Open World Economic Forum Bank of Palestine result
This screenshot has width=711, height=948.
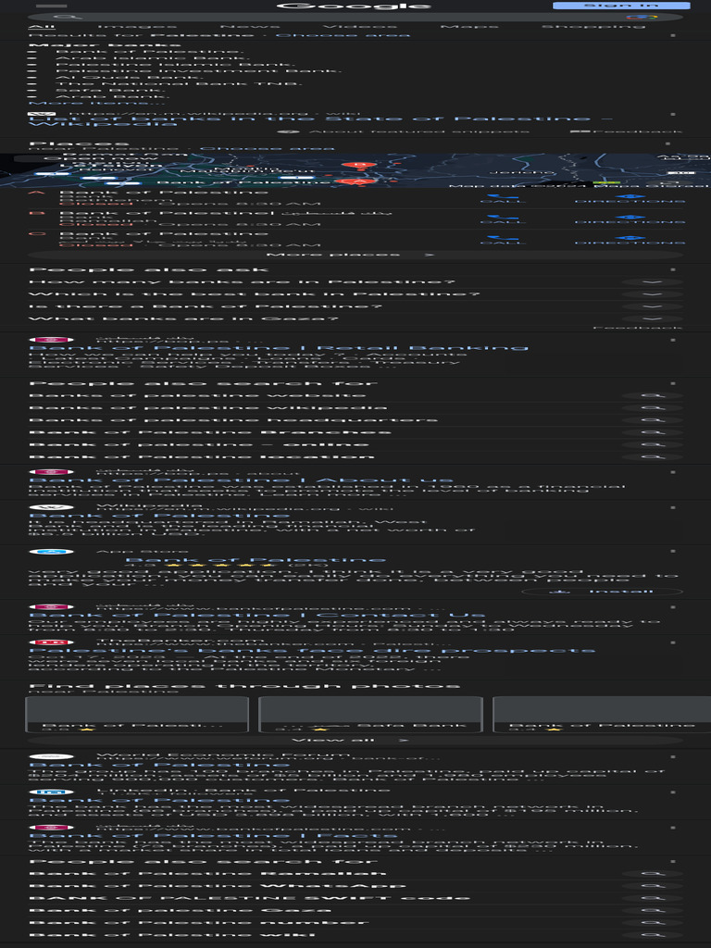(159, 765)
